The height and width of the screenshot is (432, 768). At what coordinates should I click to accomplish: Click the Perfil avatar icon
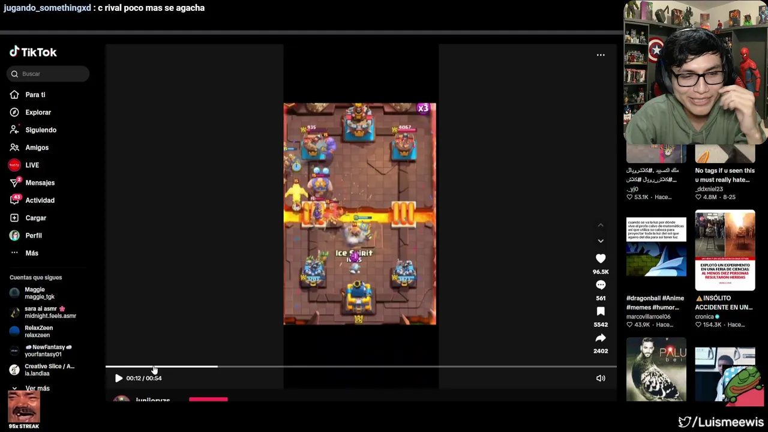click(14, 235)
